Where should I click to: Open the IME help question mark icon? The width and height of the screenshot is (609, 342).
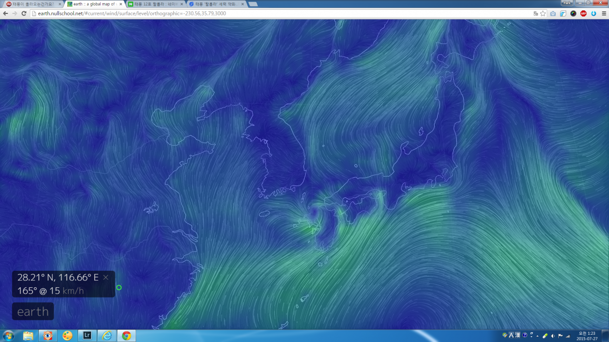point(525,335)
